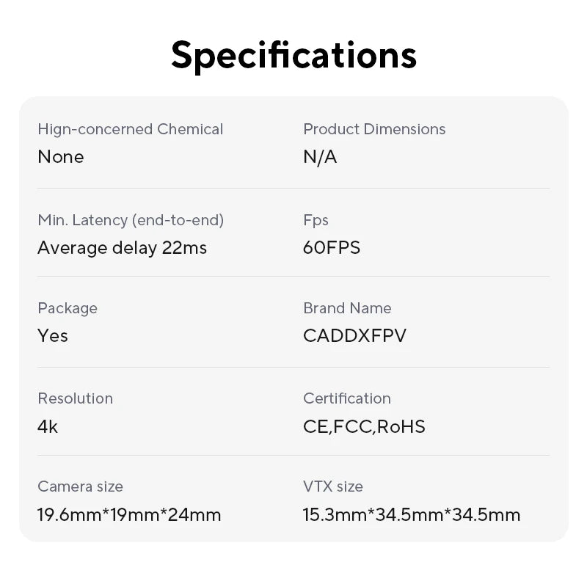Click the 19.6mm*19mm*24mm camera dimensions
The image size is (587, 587).
point(129,514)
